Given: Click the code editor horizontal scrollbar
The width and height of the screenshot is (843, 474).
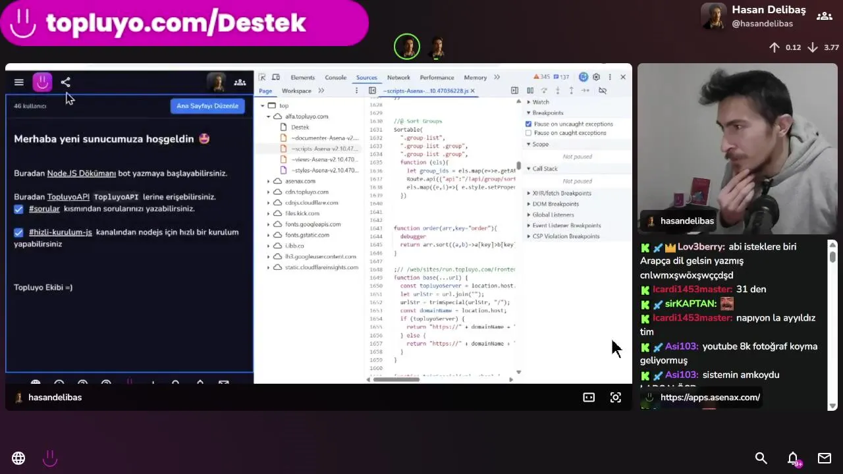Looking at the screenshot, I should (x=397, y=379).
